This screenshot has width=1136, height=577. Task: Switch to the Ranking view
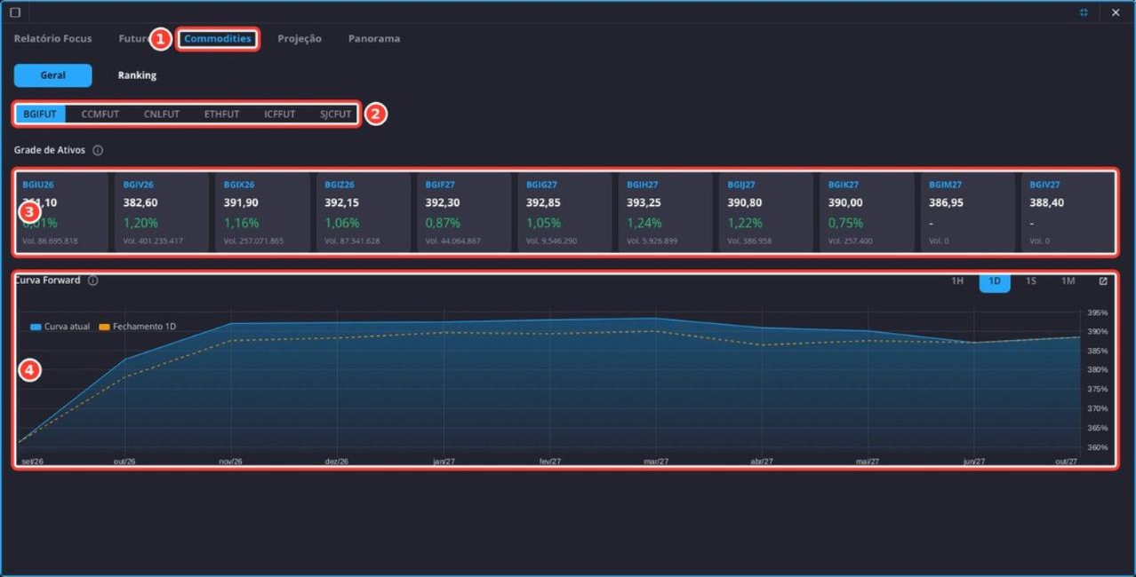[x=137, y=75]
